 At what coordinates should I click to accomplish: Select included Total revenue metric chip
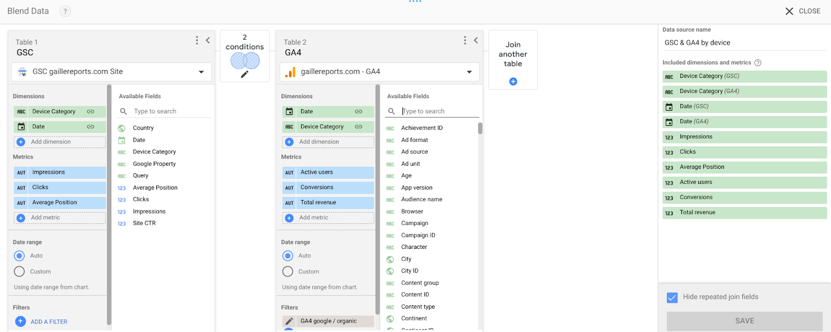(x=745, y=213)
